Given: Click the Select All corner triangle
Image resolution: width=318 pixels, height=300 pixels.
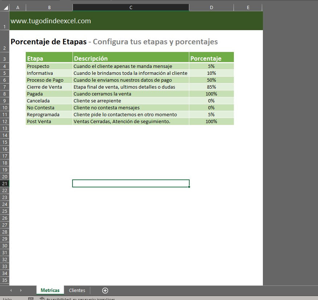Looking at the screenshot, I should [x=5, y=8].
